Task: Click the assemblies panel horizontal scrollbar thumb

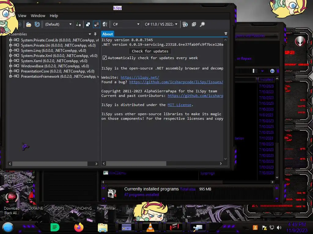Action: (x=50, y=164)
